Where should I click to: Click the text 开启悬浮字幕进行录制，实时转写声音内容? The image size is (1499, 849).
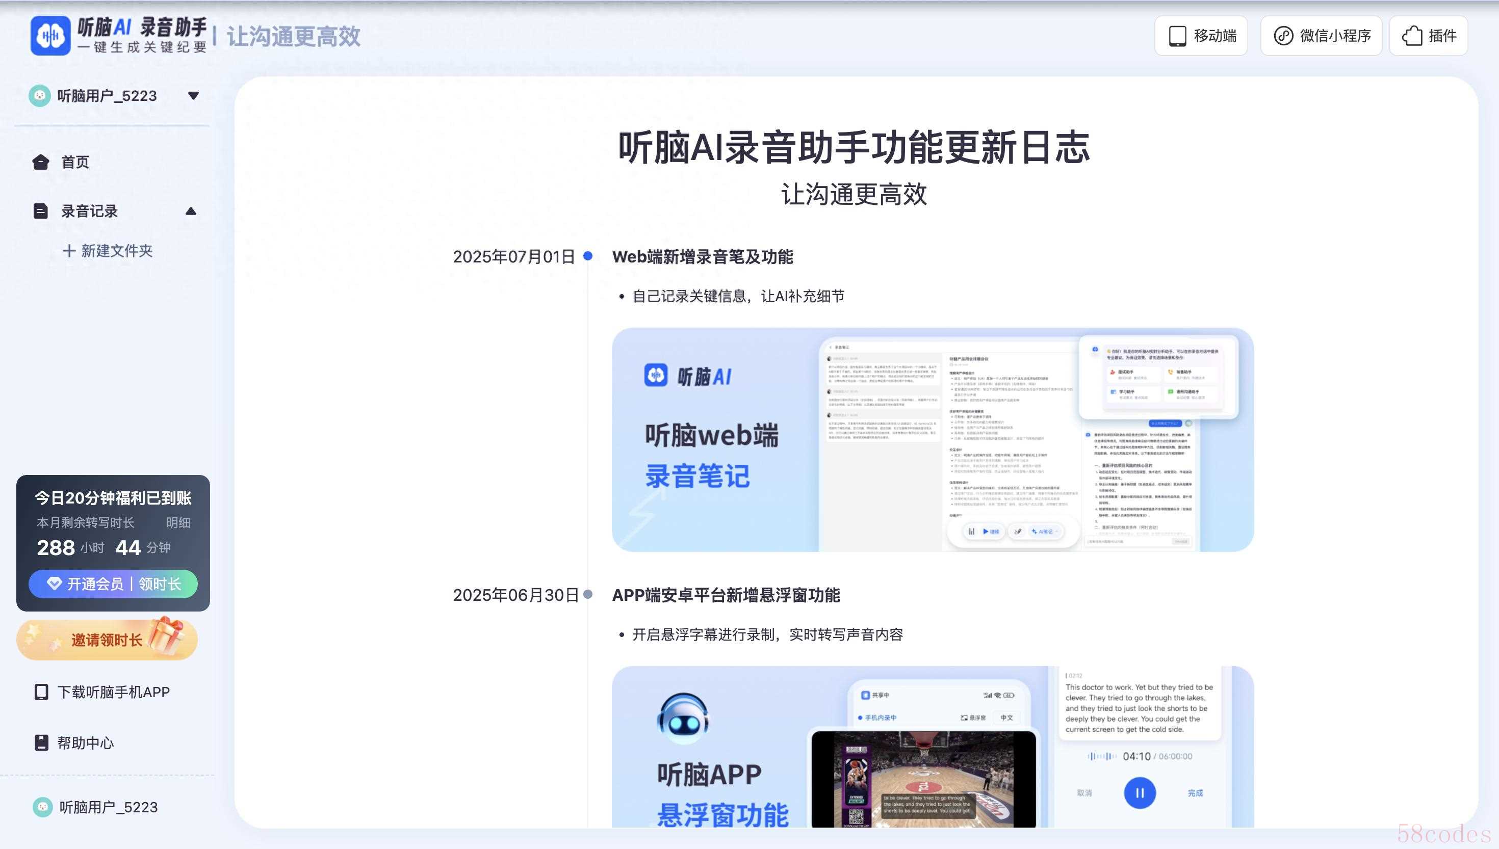point(767,634)
